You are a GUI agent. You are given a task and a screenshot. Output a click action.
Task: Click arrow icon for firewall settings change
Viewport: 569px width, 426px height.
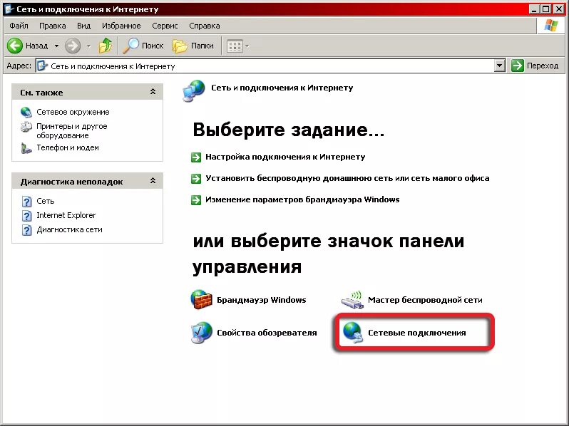pyautogui.click(x=196, y=200)
